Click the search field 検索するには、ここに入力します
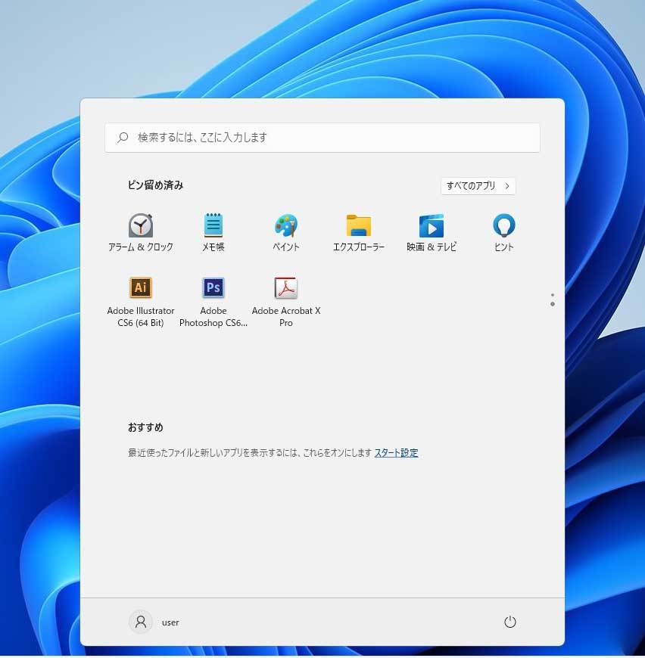Screen dimensions: 645x658 coord(322,138)
